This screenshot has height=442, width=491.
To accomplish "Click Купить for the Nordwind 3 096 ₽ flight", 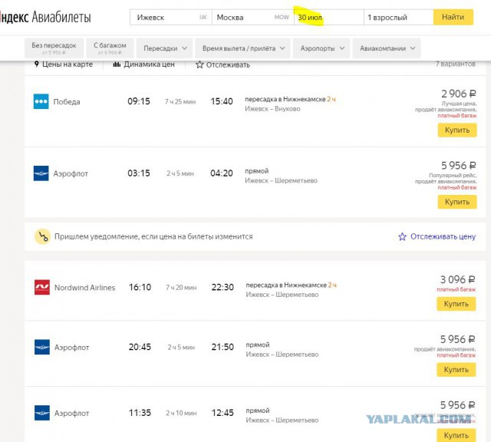I will point(456,304).
